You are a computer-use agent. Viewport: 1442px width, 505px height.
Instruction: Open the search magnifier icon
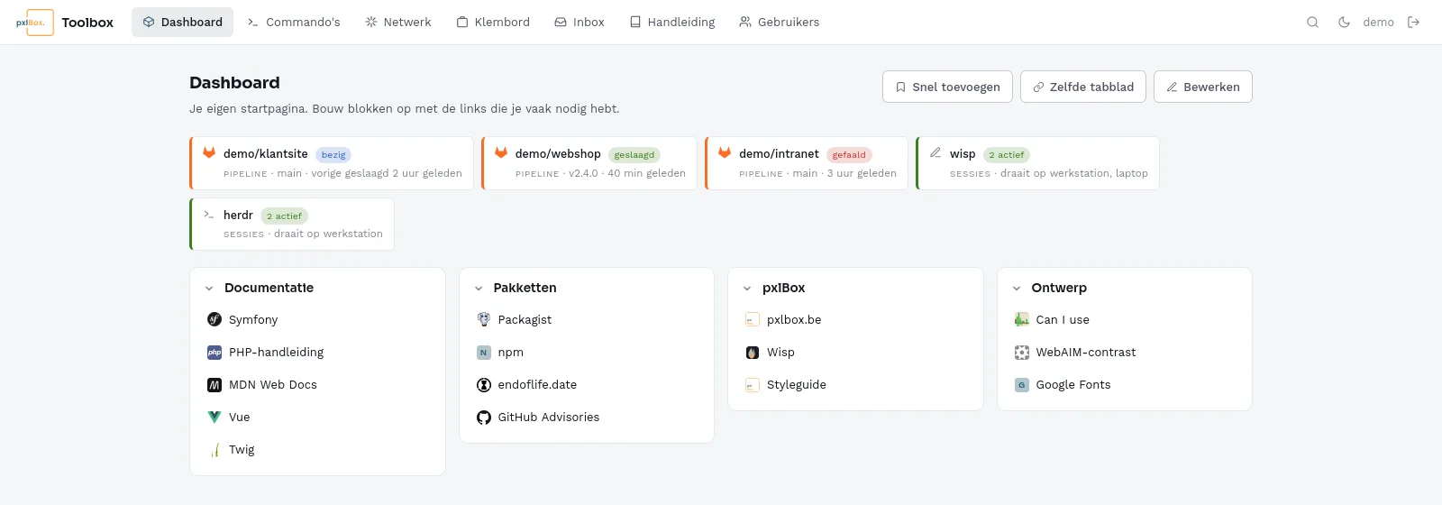[x=1312, y=23]
